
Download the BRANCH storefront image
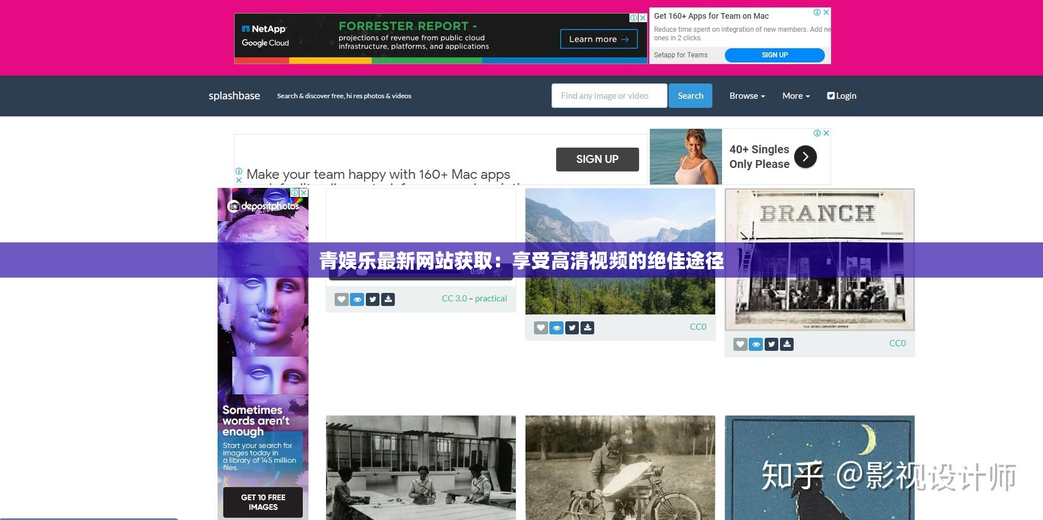[x=787, y=344]
